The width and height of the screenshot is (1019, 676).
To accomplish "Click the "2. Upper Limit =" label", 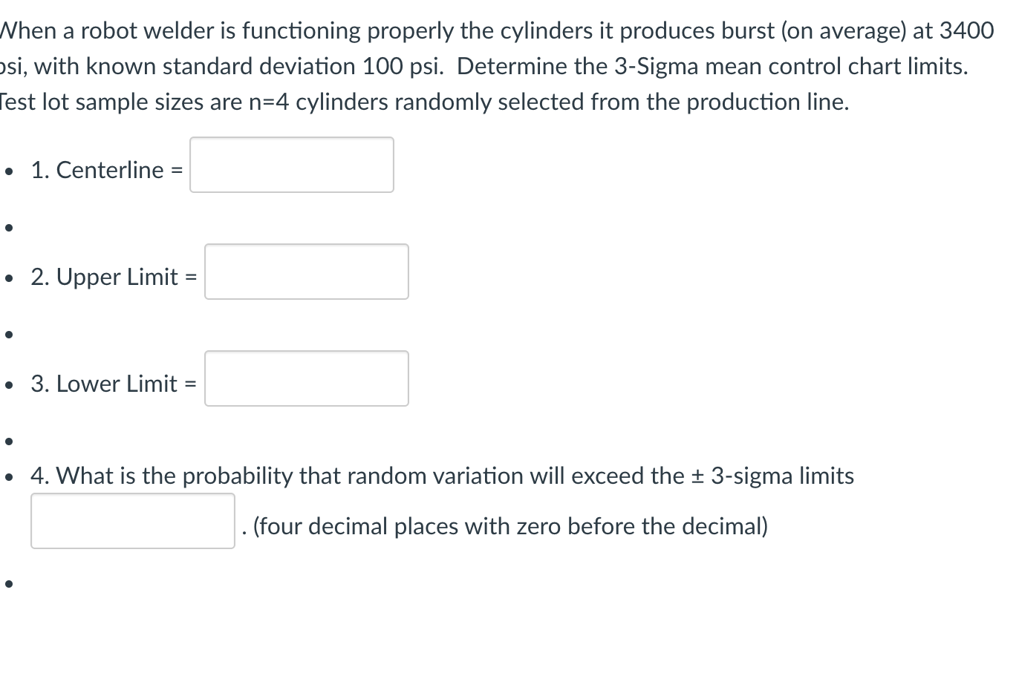I will pos(114,277).
